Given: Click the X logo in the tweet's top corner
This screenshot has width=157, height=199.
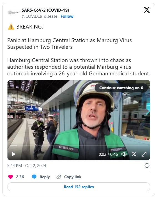Looking at the screenshot, I should point(147,10).
